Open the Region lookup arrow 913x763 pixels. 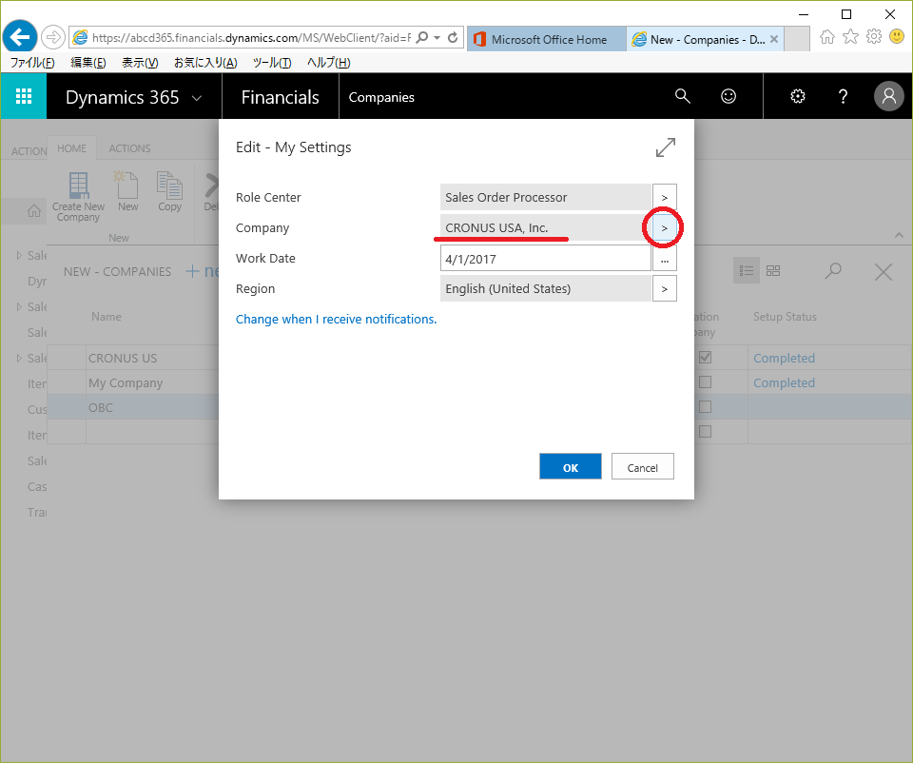(x=665, y=289)
